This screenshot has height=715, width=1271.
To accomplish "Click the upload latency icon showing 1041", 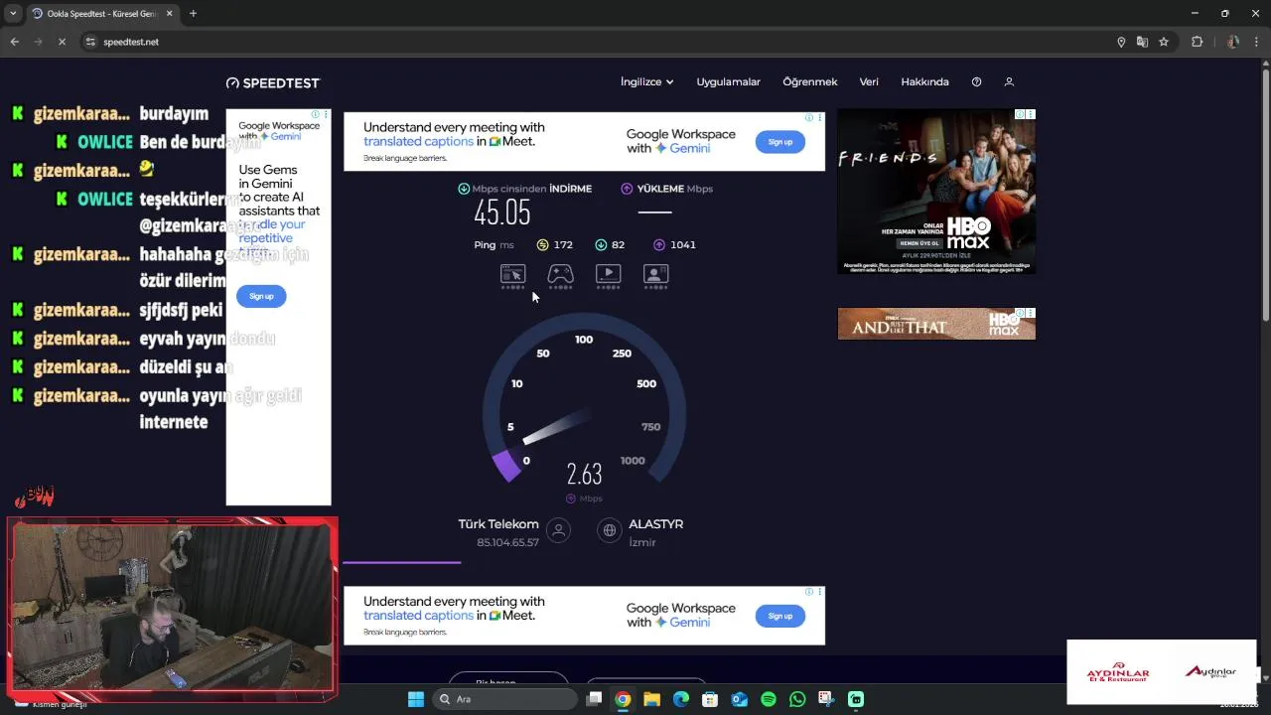I will point(659,245).
